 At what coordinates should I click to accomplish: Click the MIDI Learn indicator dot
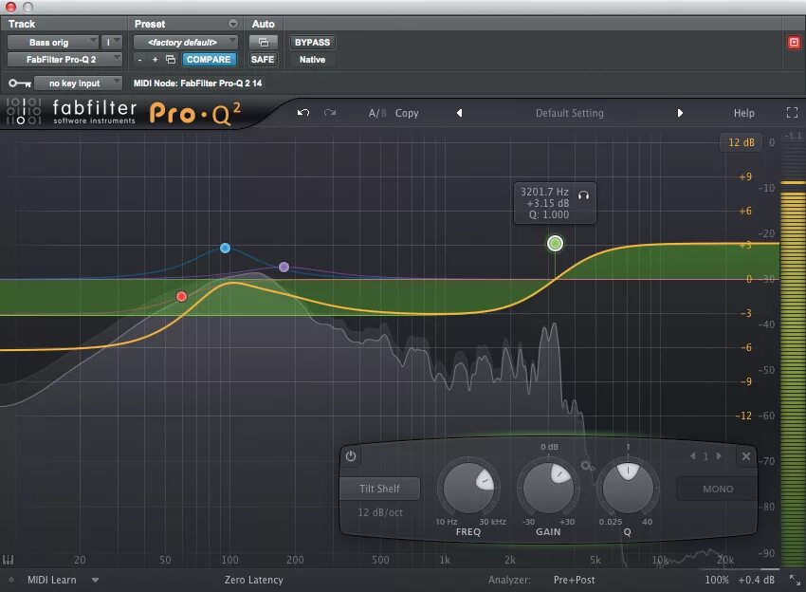(x=11, y=581)
